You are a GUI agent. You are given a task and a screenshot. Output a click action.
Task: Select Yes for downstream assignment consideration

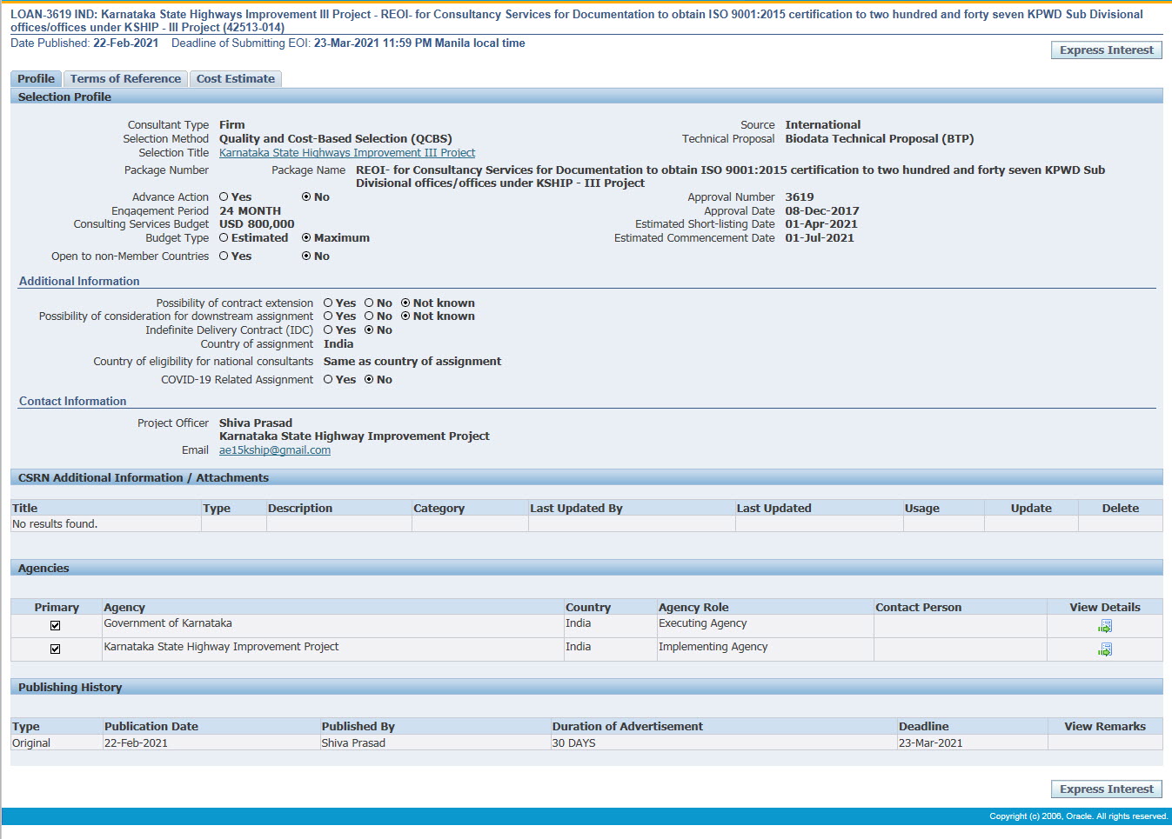(328, 316)
